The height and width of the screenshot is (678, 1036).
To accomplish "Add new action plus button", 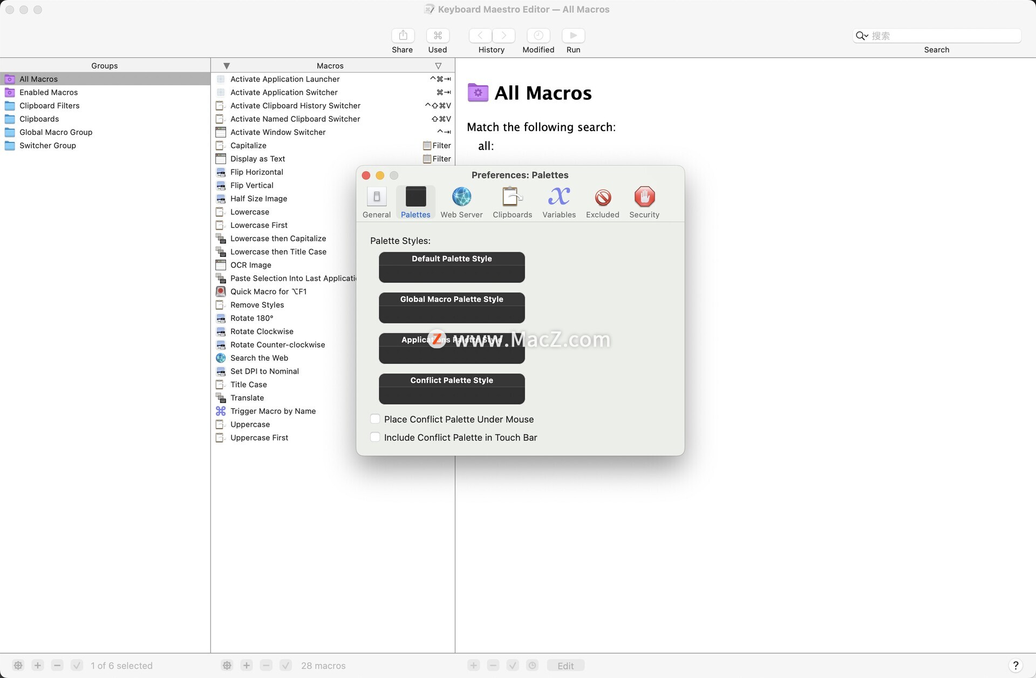I will (474, 666).
